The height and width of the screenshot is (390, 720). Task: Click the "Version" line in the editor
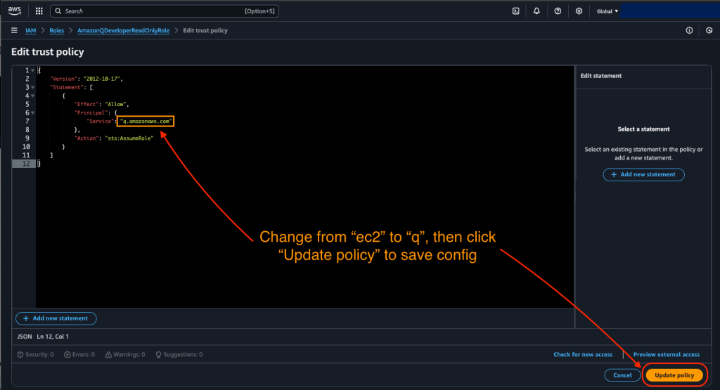[86, 79]
